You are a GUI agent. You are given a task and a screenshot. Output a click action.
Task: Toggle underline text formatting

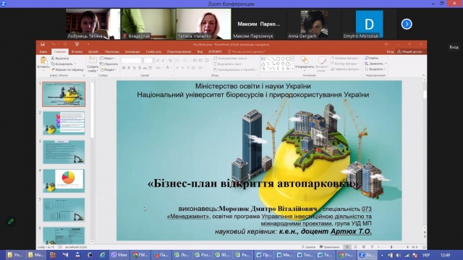pyautogui.click(x=134, y=68)
